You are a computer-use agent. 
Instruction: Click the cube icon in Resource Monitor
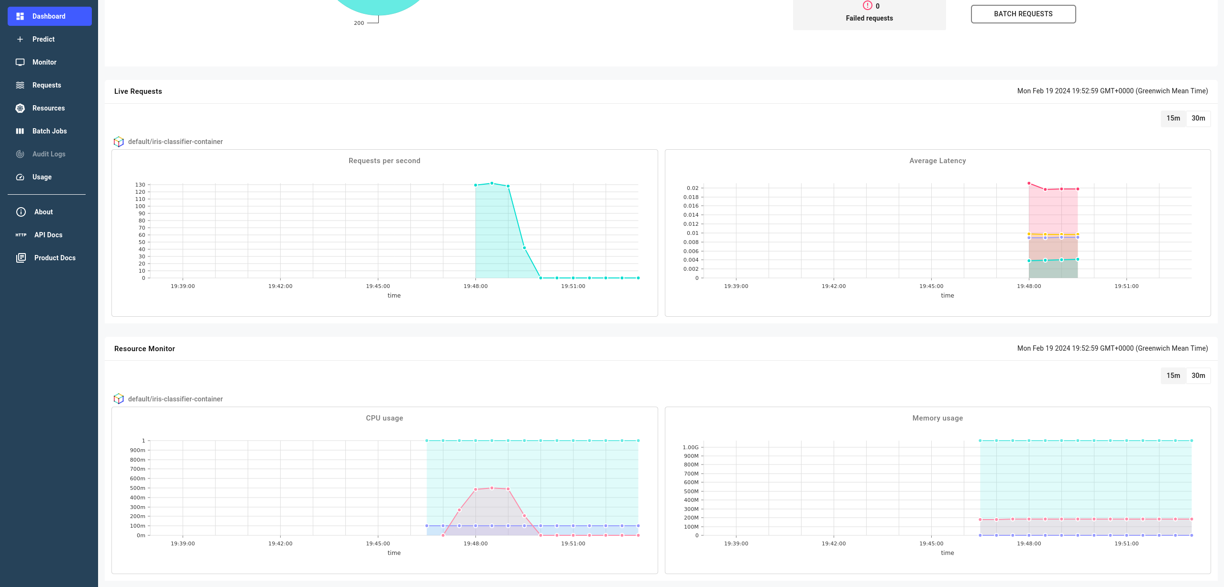click(x=119, y=399)
